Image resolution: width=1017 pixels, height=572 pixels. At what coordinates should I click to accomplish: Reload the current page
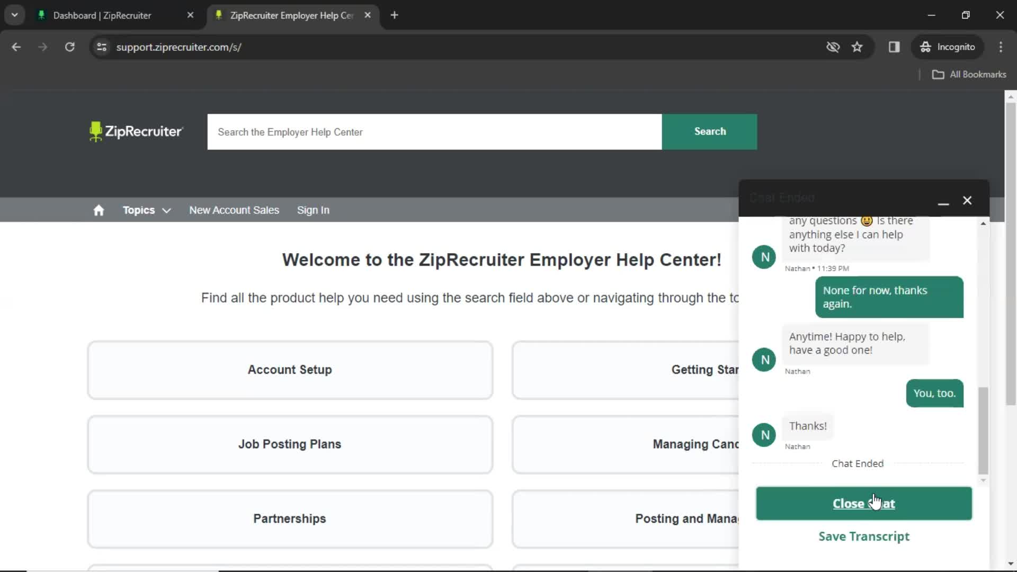(x=69, y=47)
